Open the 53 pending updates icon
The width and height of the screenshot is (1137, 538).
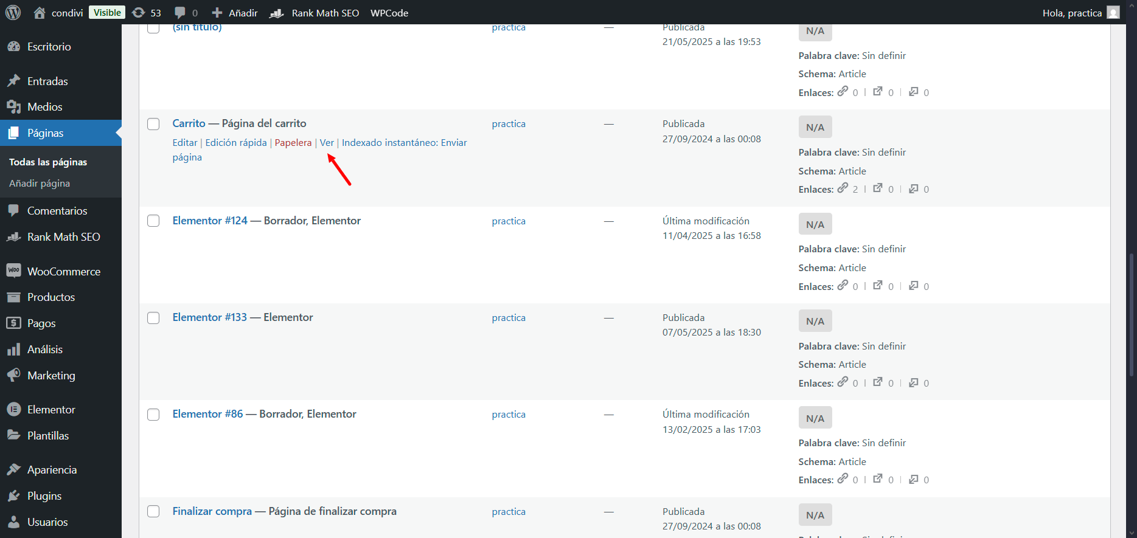139,13
